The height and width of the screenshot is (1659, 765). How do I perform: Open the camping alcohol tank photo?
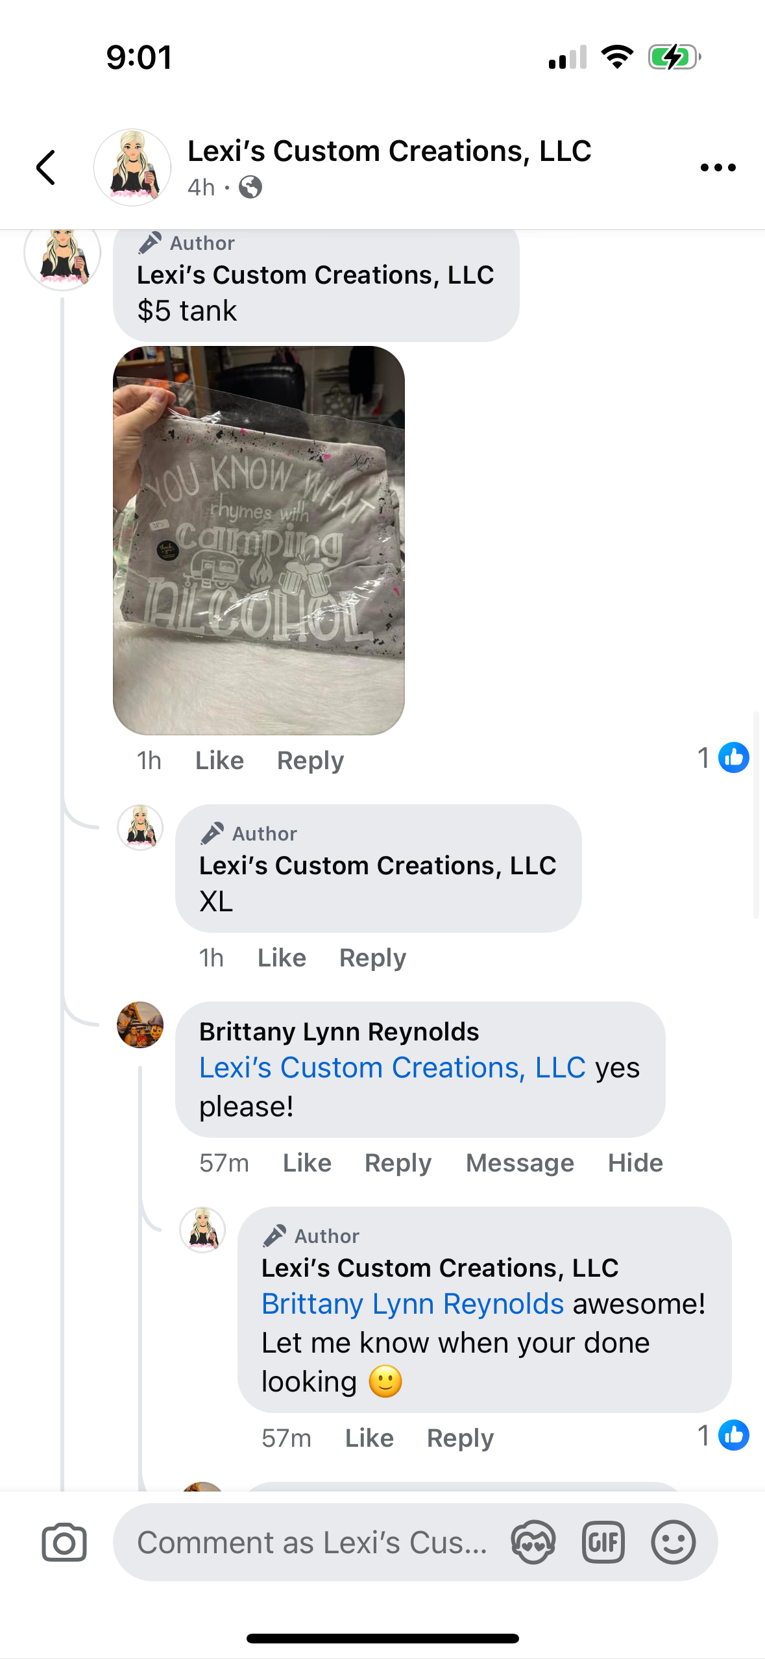coord(259,540)
